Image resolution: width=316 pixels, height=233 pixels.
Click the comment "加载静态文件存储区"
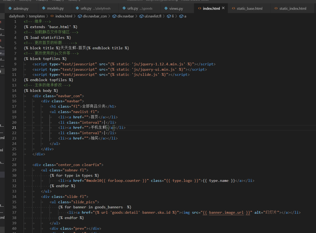tap(52, 32)
